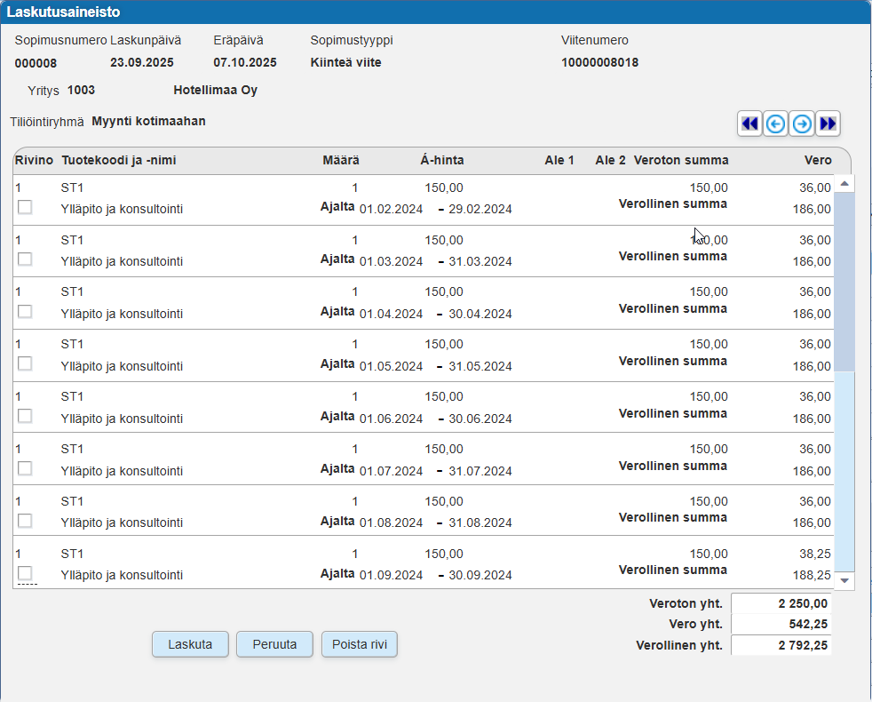The height and width of the screenshot is (702, 872).
Task: Tick checkbox for period 01.08.2024 row
Action: click(x=25, y=521)
